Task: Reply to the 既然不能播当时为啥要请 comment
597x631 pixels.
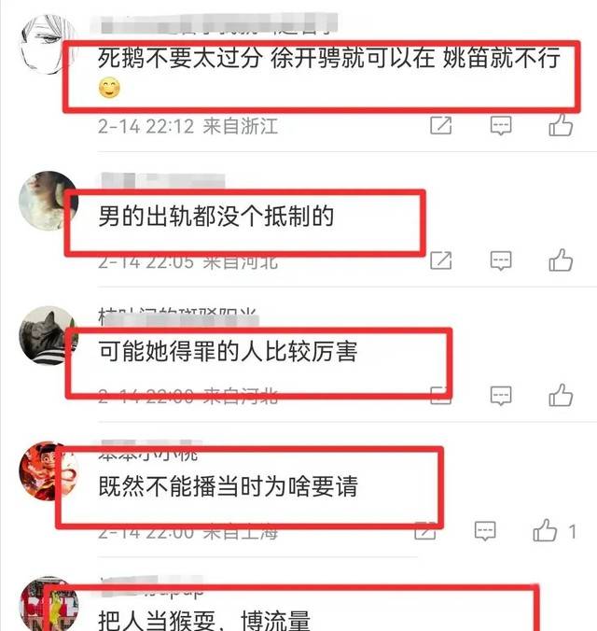Action: click(x=485, y=531)
